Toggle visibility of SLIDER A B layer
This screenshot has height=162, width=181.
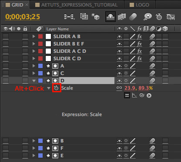[x=6, y=36]
